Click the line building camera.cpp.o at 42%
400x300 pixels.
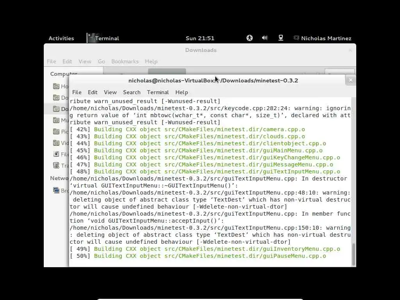point(187,129)
